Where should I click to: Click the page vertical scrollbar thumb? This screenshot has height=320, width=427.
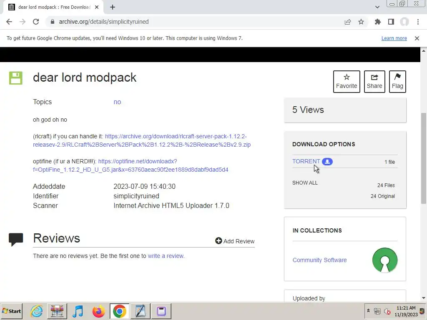coord(424,158)
